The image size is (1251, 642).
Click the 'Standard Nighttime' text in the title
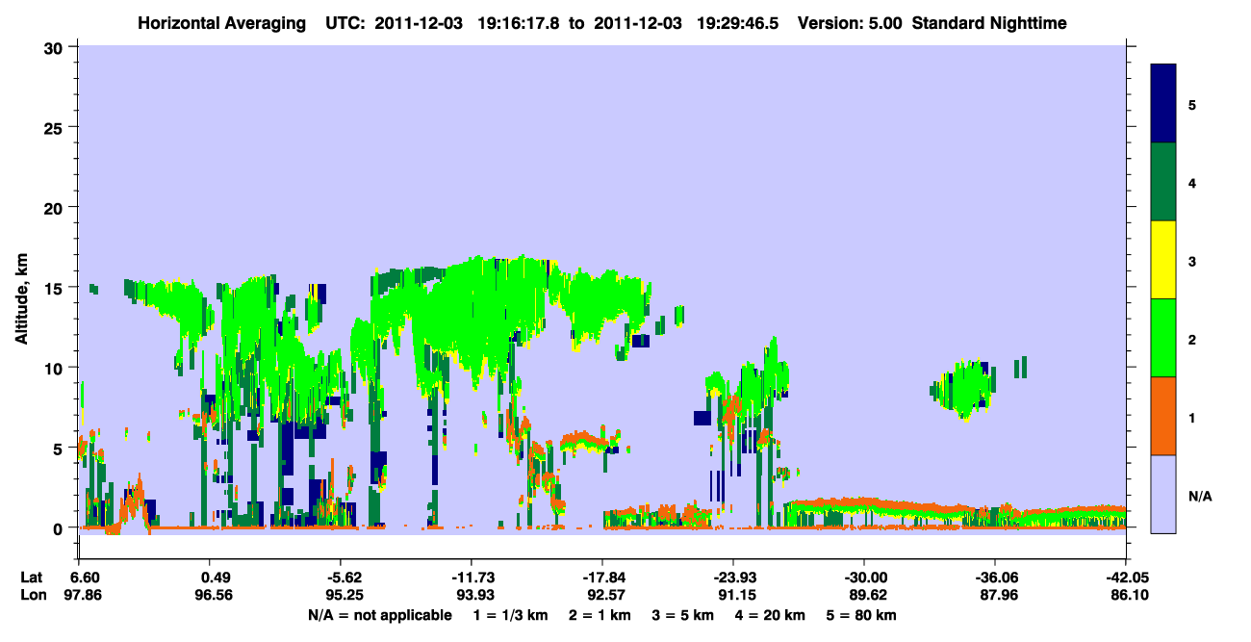(x=989, y=22)
